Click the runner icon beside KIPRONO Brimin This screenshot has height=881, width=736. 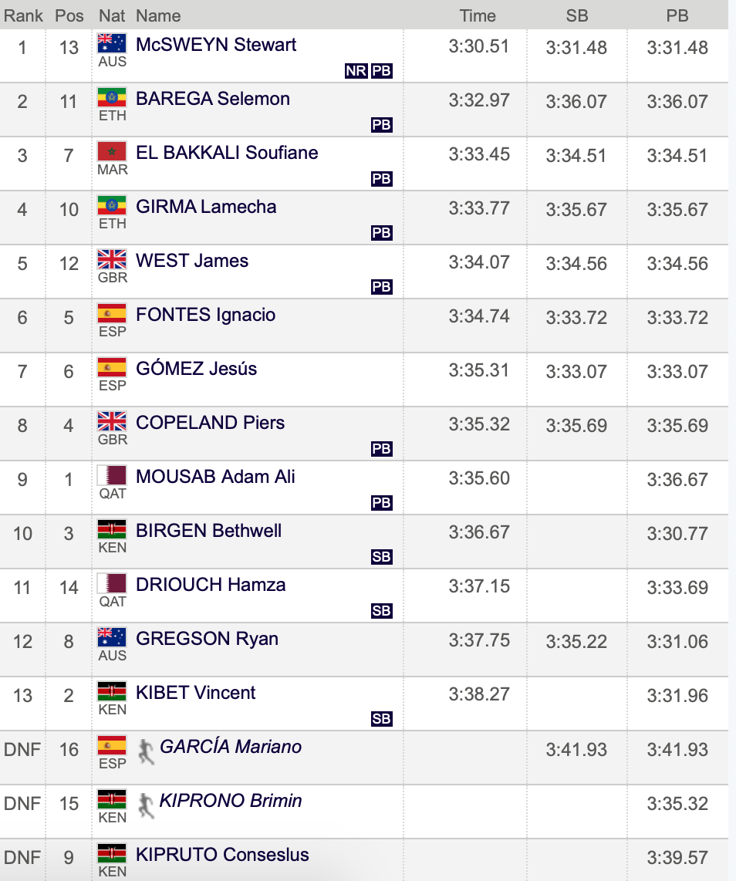click(x=146, y=805)
